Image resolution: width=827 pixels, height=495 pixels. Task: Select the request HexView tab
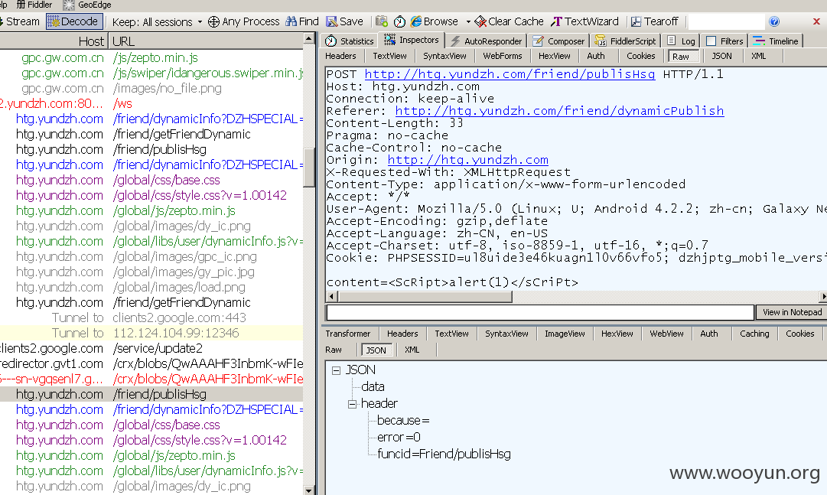point(554,56)
